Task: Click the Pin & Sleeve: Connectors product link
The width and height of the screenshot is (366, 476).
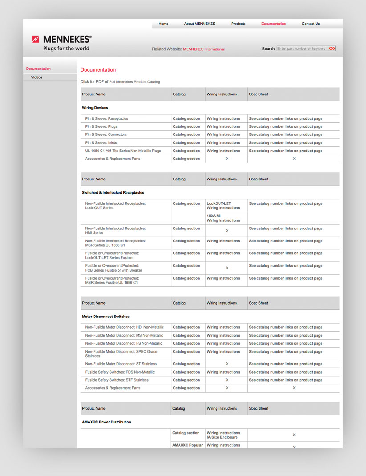Action: tap(106, 135)
